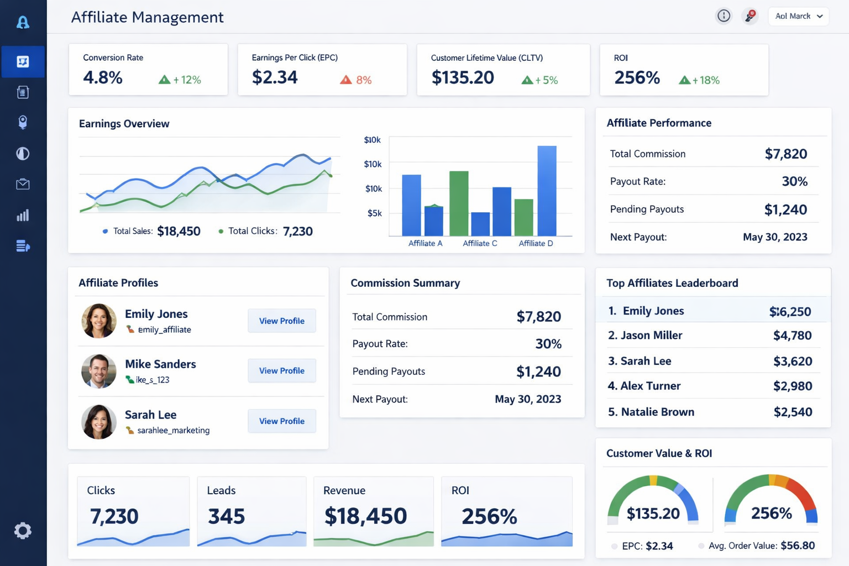Open the mail icon in the sidebar
Screen dimensions: 849x566
tap(23, 184)
